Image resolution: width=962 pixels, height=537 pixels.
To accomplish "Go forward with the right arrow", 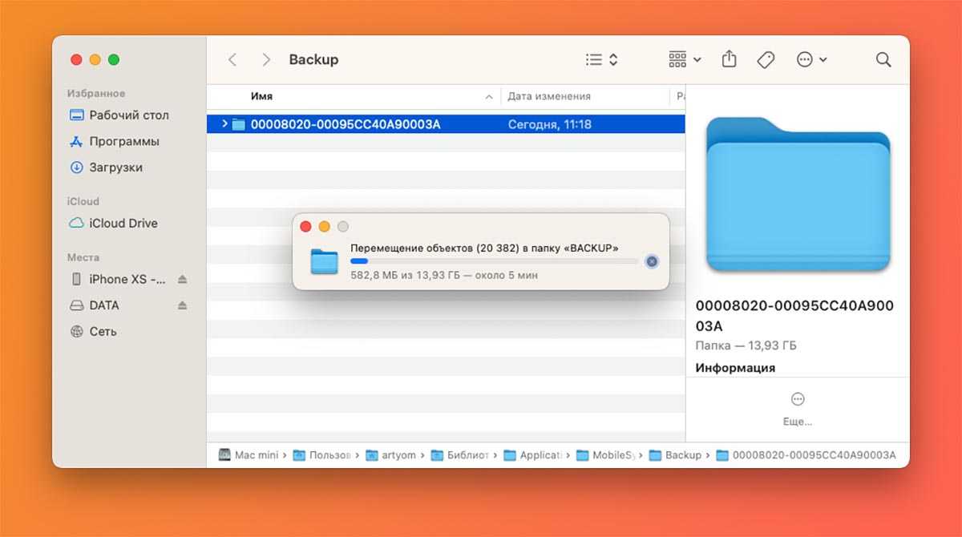I will pyautogui.click(x=266, y=59).
